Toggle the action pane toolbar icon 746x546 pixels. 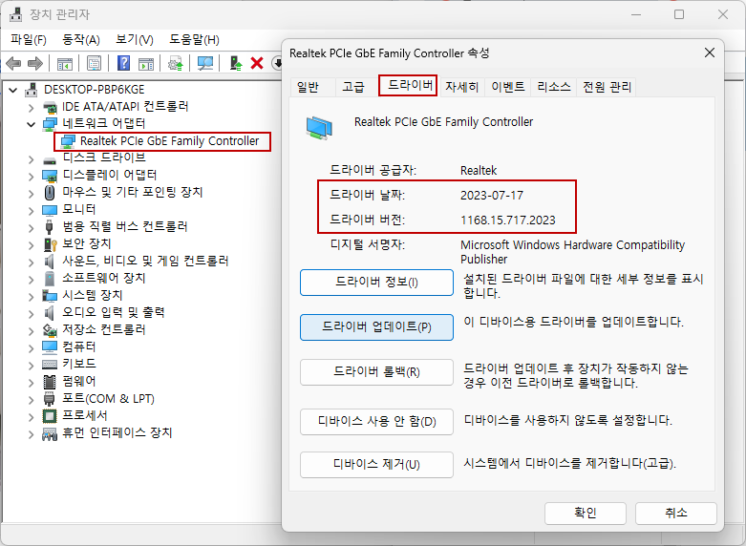coord(146,63)
